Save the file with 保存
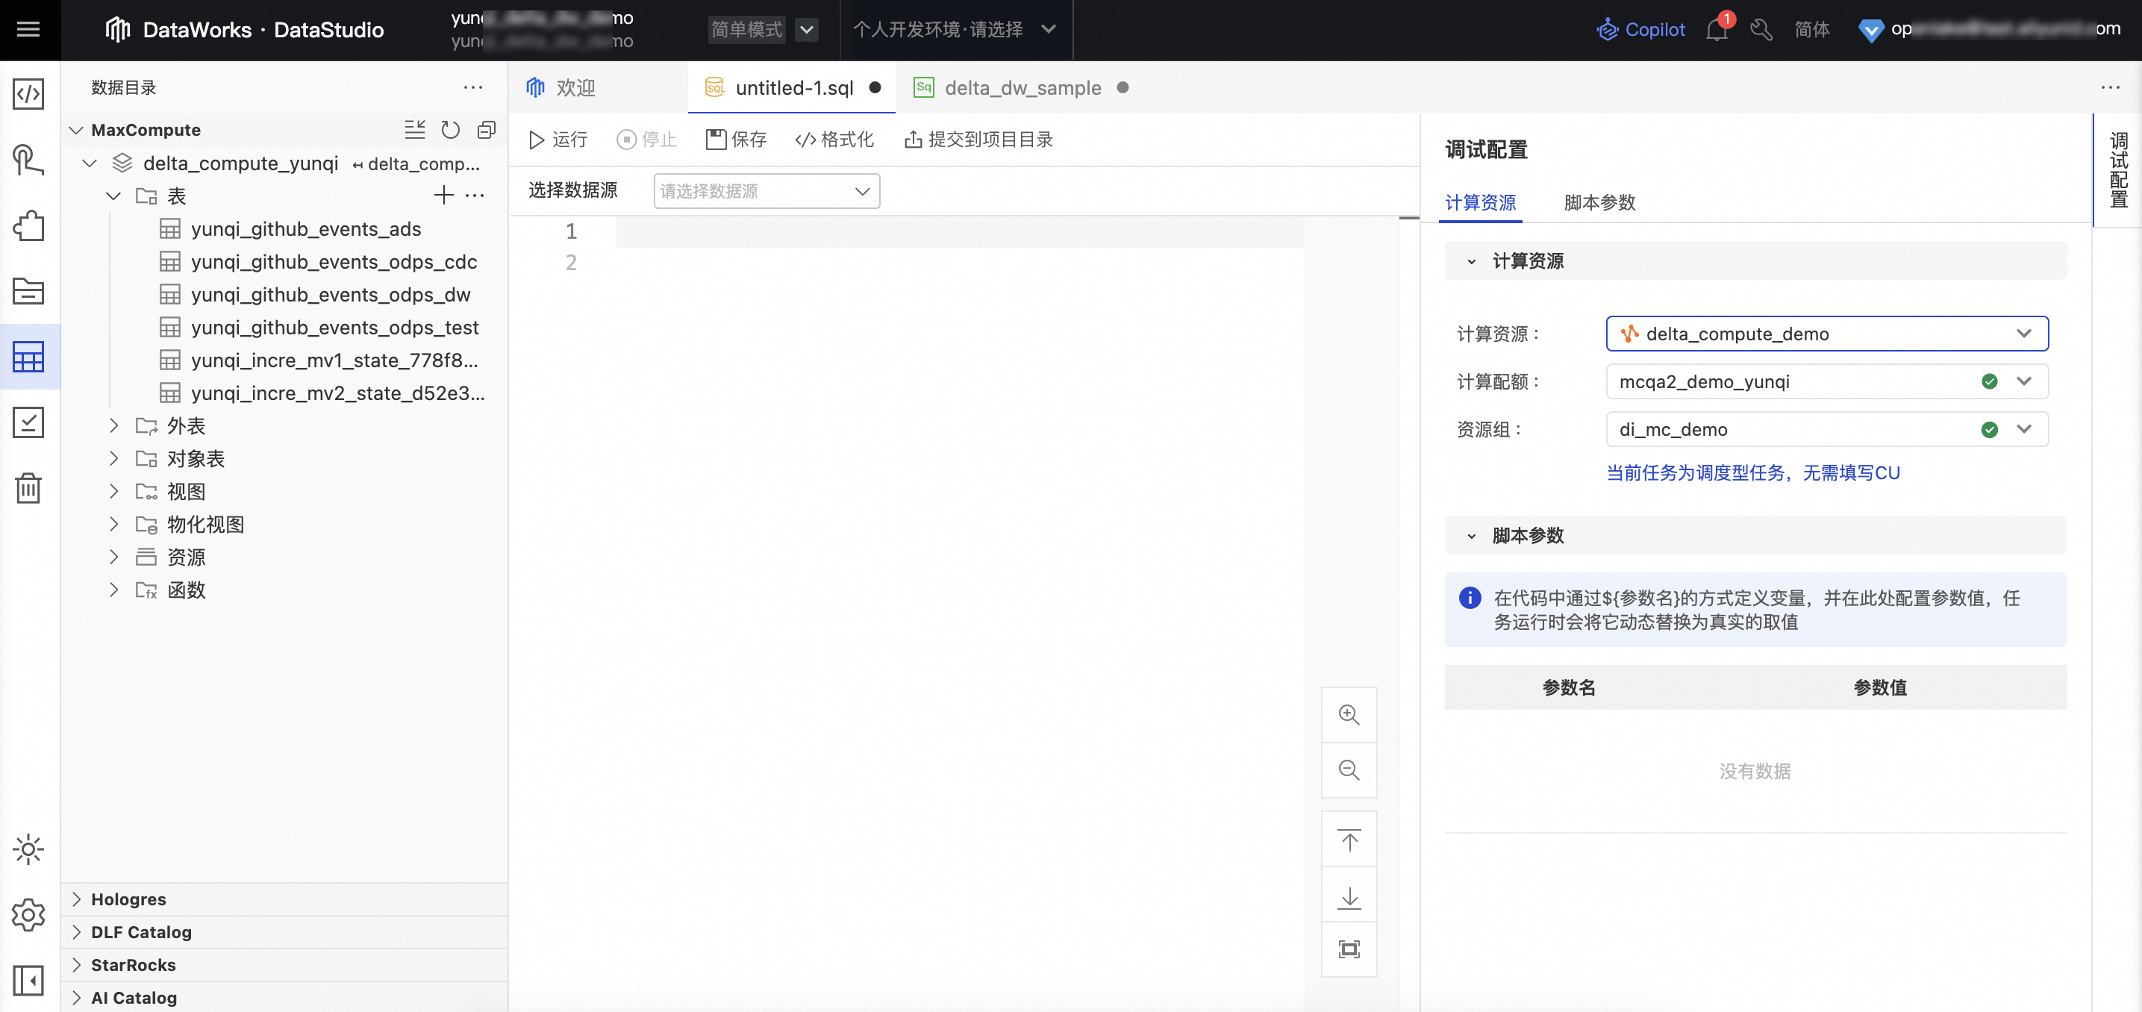This screenshot has width=2142, height=1012. [736, 139]
